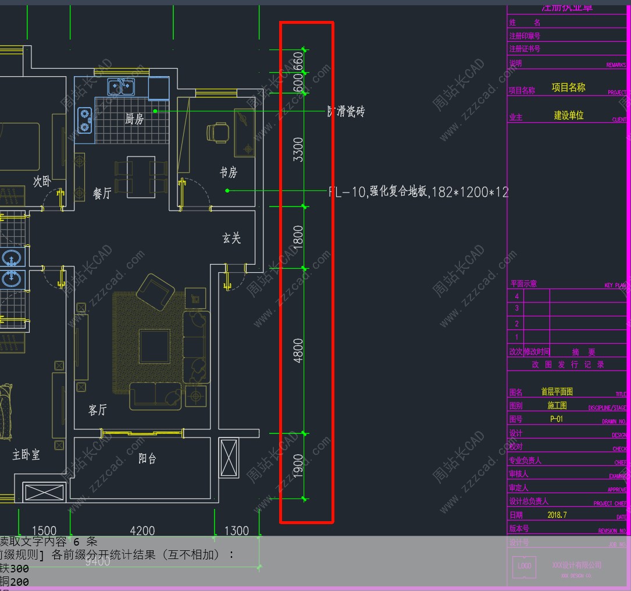Click the 2018.7 date text
631x591 pixels.
point(557,515)
